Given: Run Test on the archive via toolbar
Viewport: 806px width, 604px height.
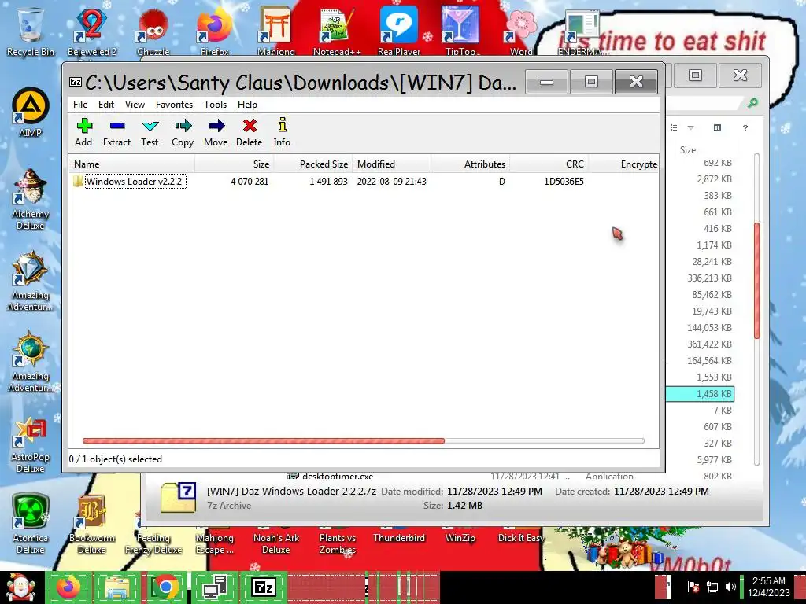Looking at the screenshot, I should tap(150, 132).
